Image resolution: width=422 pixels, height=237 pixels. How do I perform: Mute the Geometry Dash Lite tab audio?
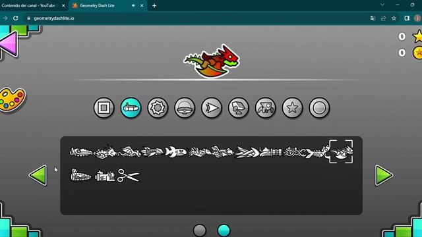click(133, 5)
